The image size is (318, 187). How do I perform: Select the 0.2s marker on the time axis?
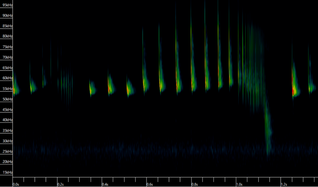[60, 184]
